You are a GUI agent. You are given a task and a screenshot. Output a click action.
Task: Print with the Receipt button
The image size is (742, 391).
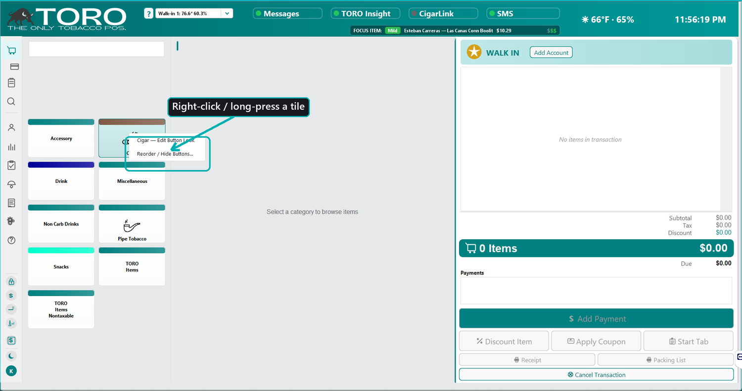[x=527, y=360]
